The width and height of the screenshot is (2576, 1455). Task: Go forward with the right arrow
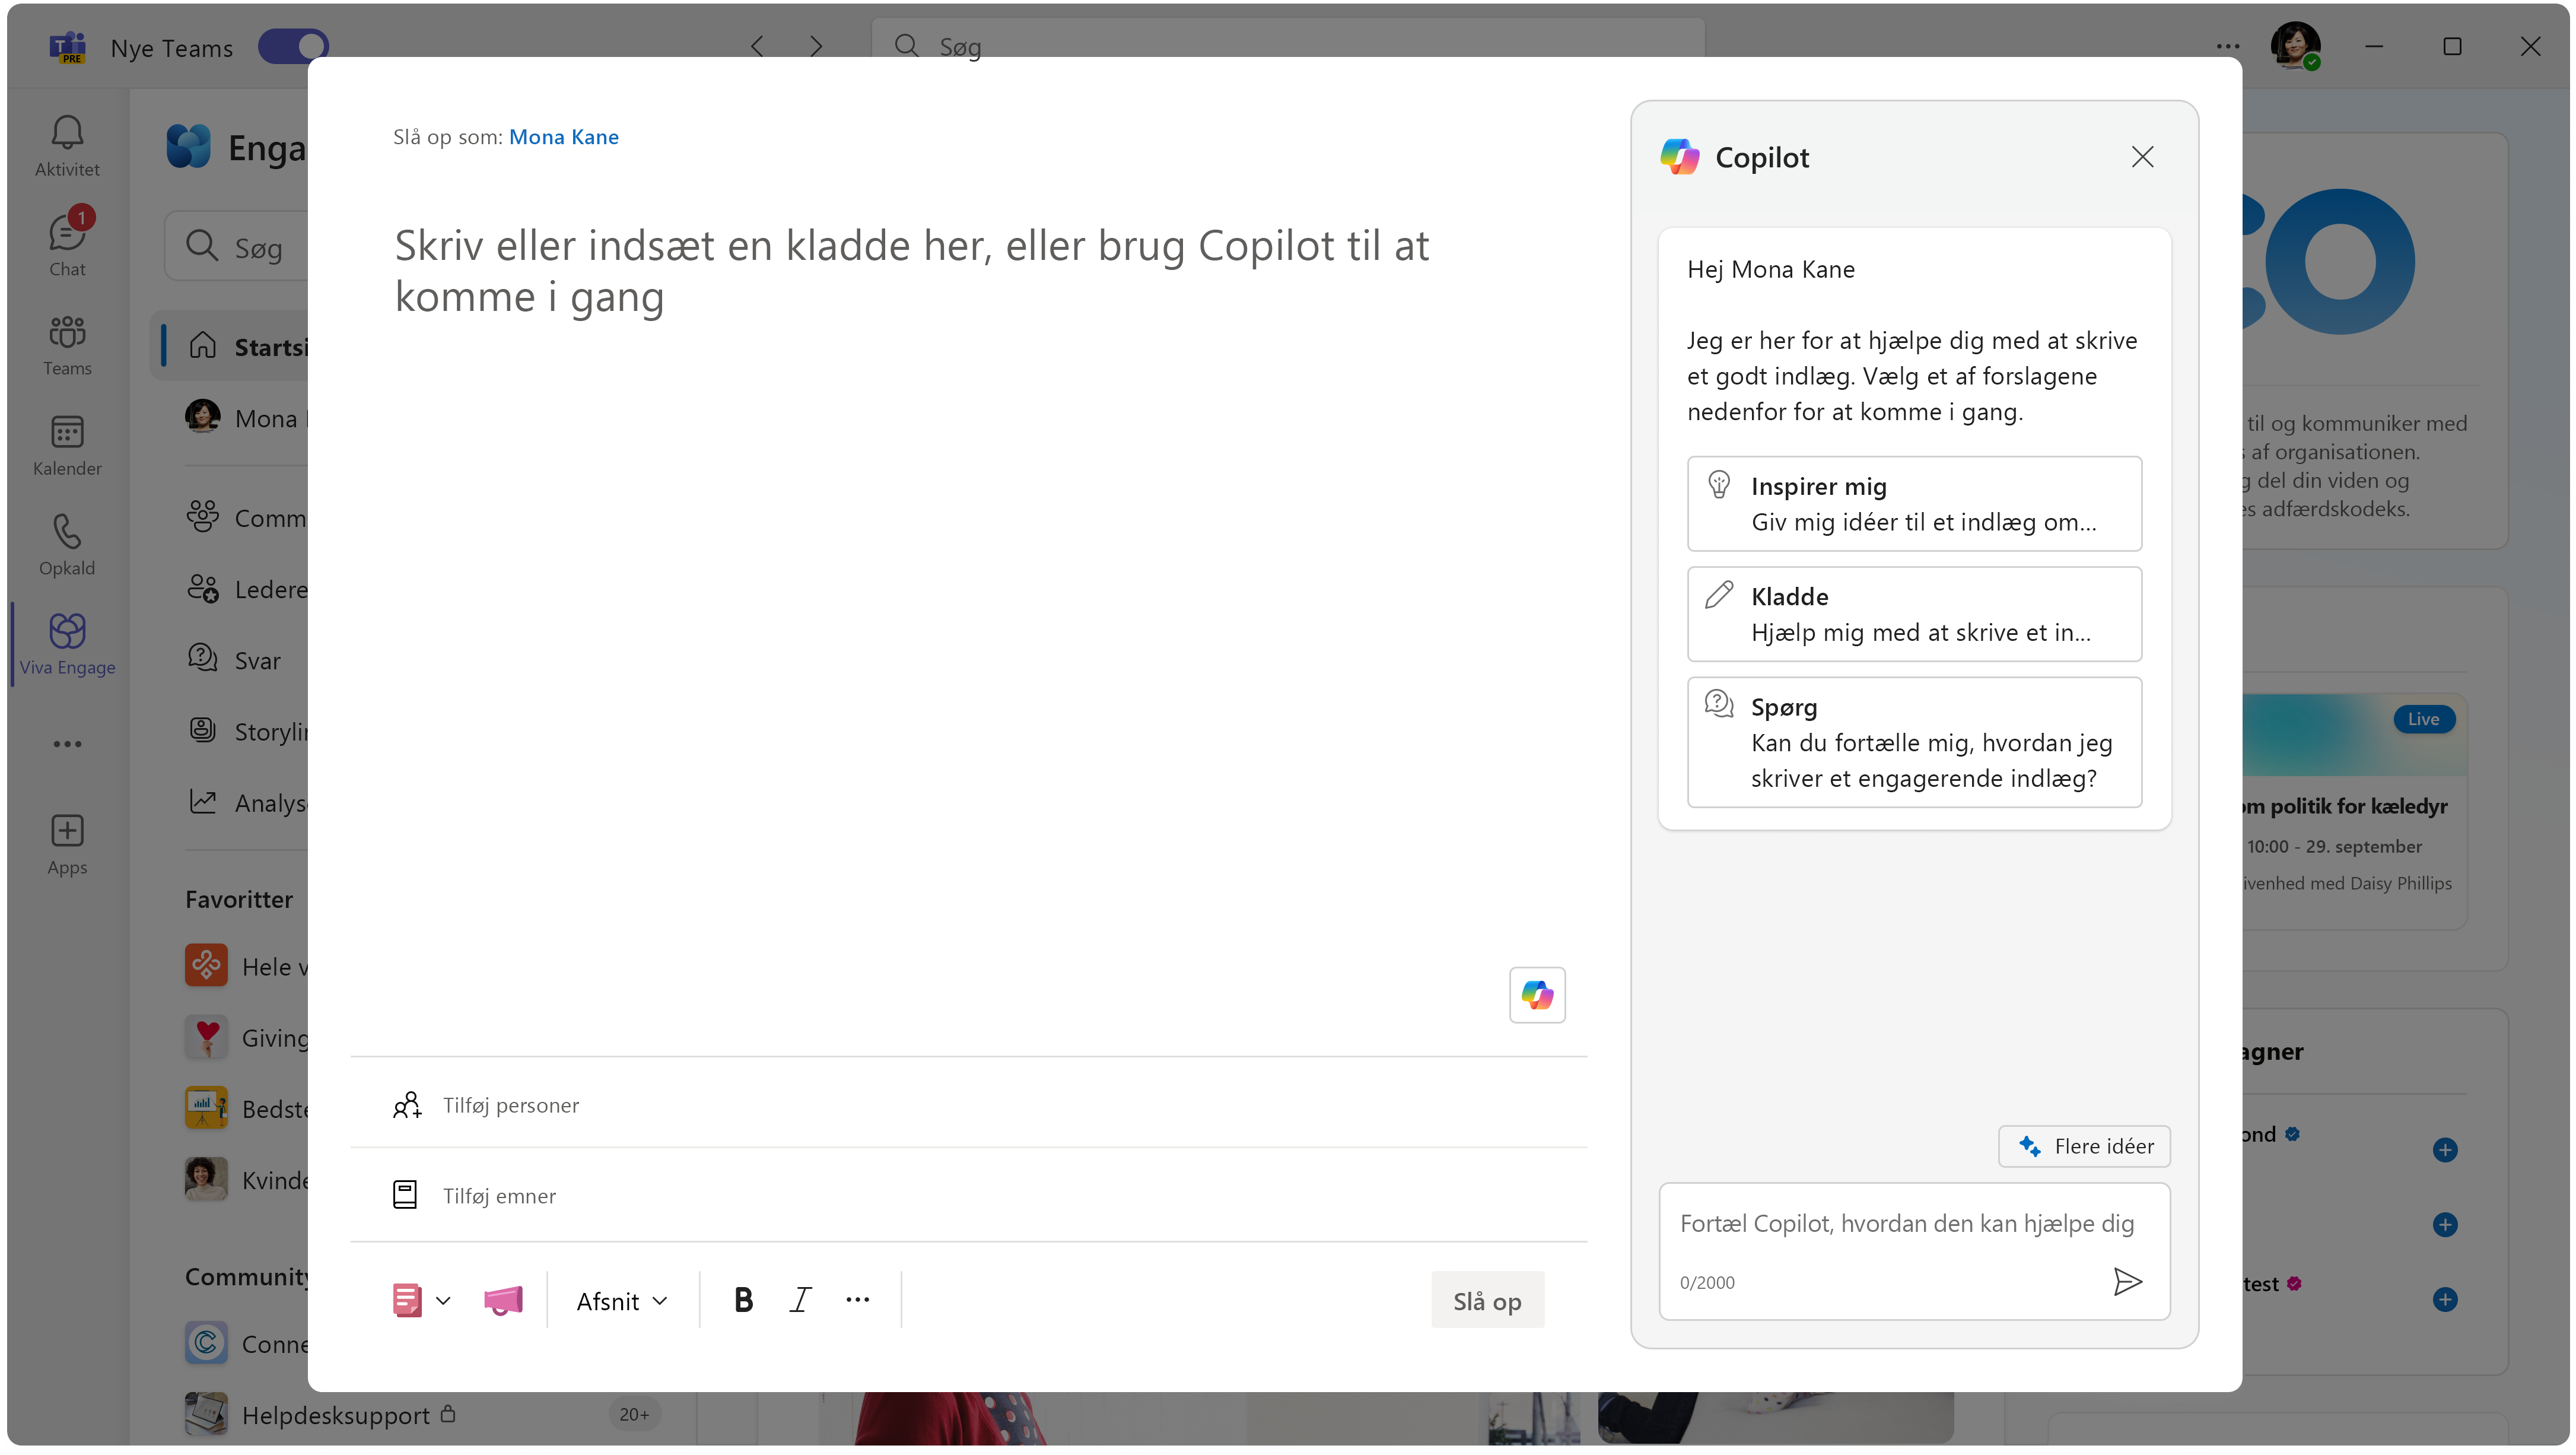(816, 46)
